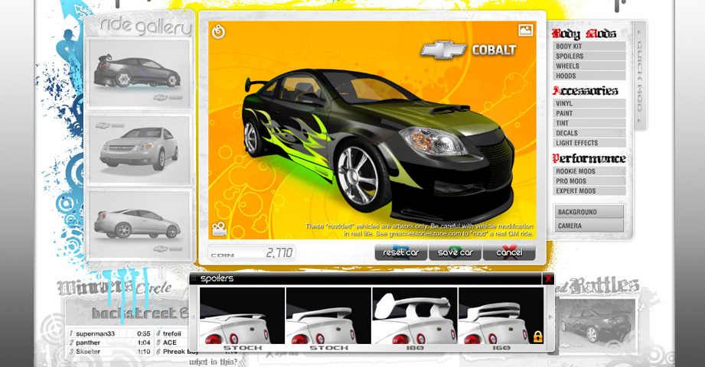This screenshot has width=705, height=367.
Task: Select Rookie Mods under Performance
Action: point(589,171)
